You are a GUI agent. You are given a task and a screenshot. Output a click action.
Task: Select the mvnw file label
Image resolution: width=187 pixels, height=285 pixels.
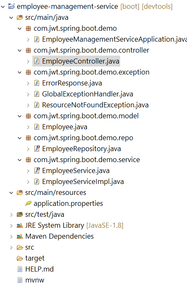34,280
